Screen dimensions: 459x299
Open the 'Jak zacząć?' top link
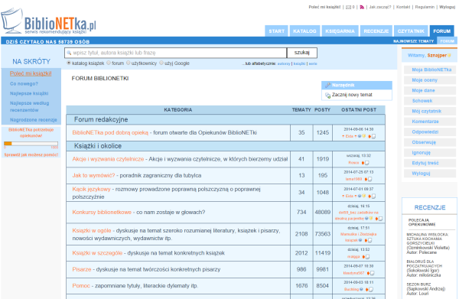tap(380, 7)
